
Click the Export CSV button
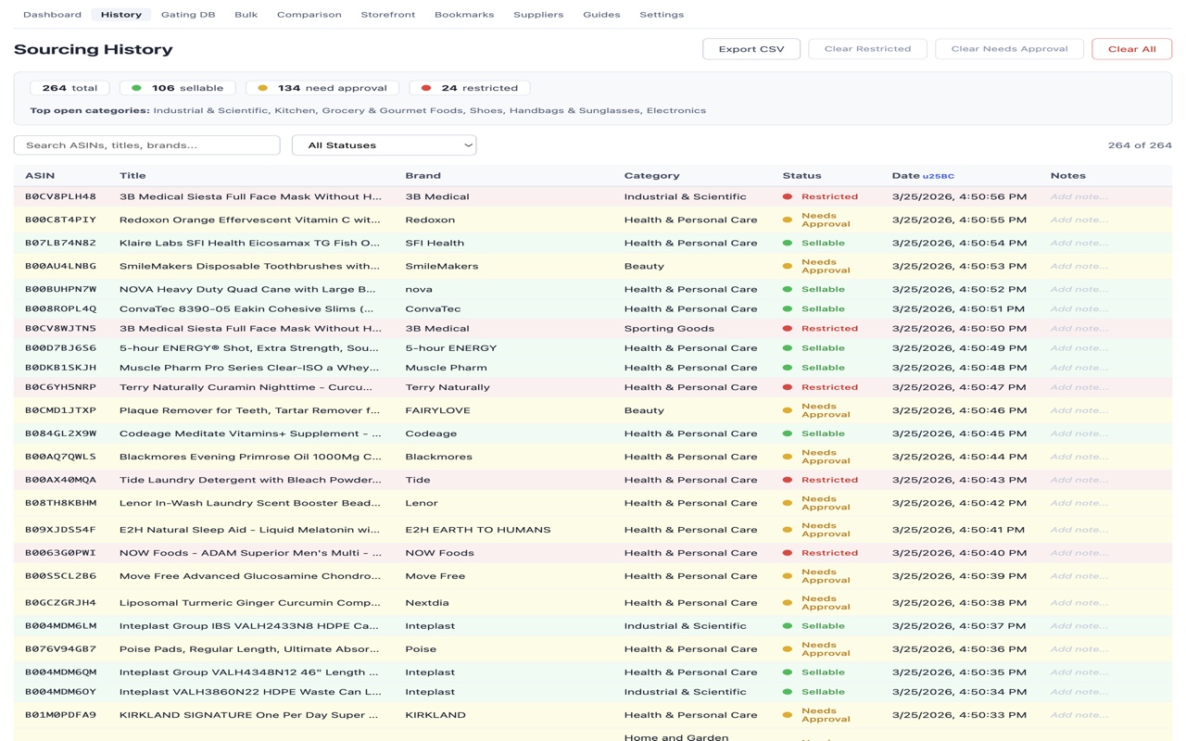coord(751,49)
